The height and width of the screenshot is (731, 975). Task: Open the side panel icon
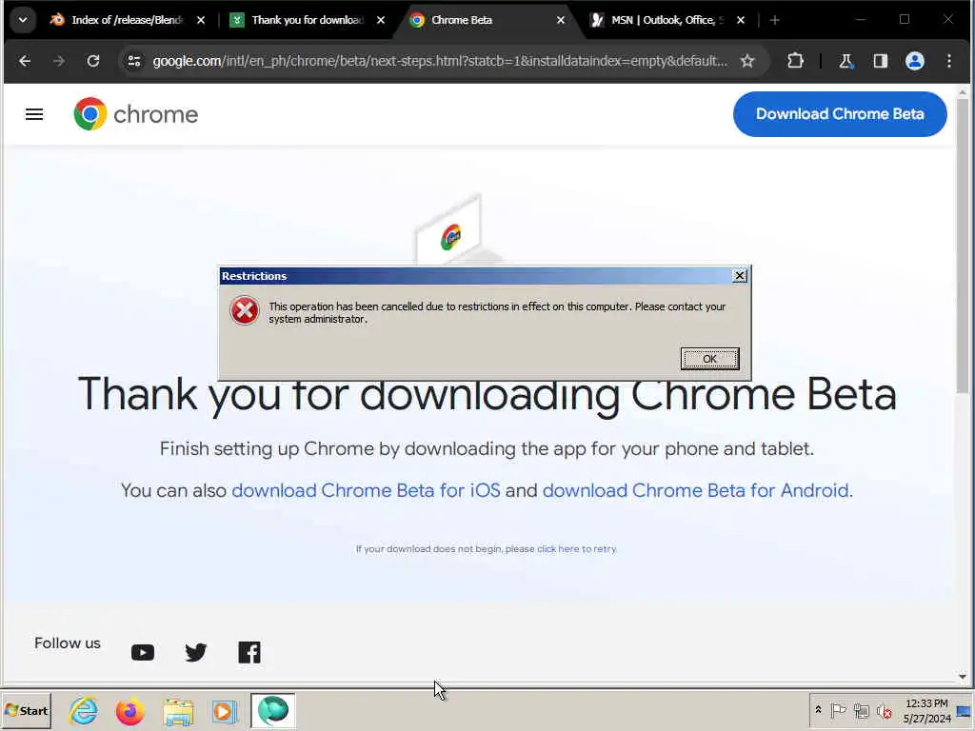(880, 61)
